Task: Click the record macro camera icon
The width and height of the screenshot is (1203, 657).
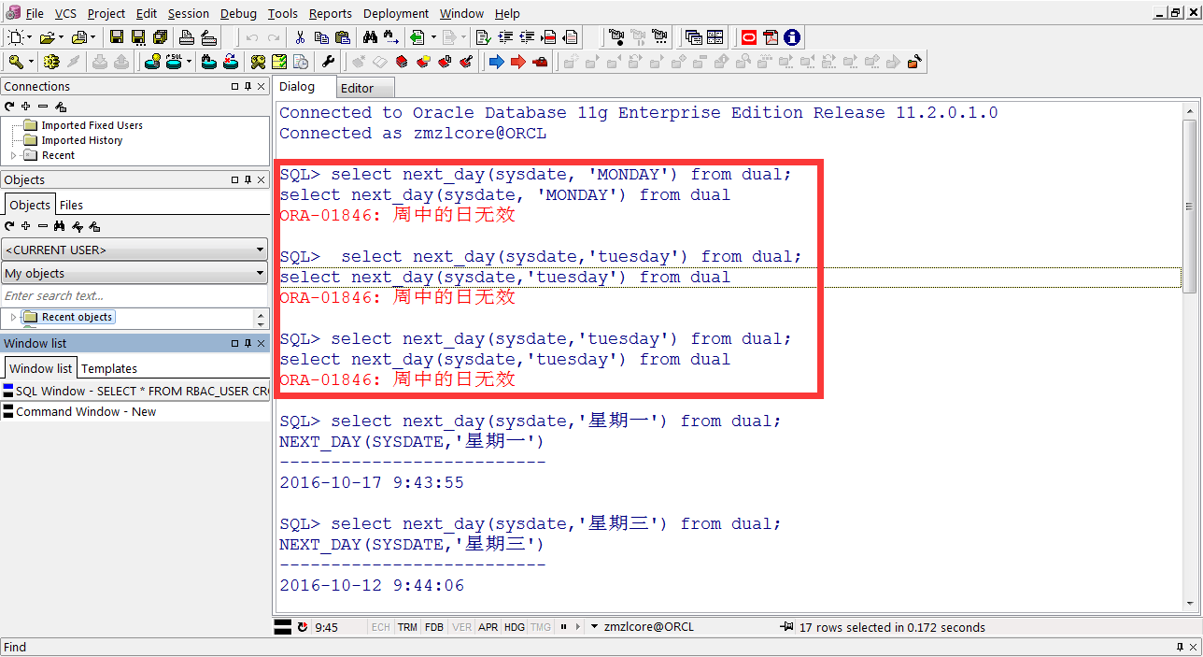Action: point(616,37)
